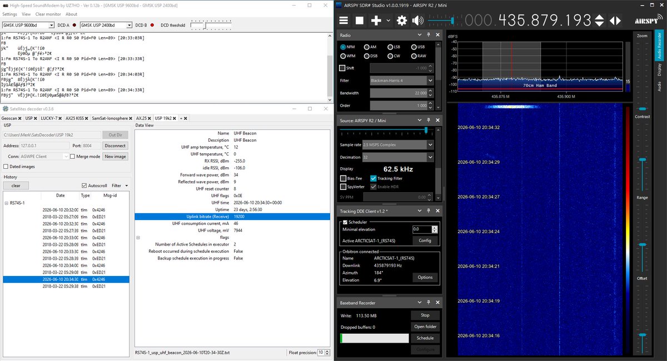Open the Filter type dropdown (Blackman-Harris 4)
The width and height of the screenshot is (667, 361).
[430, 81]
